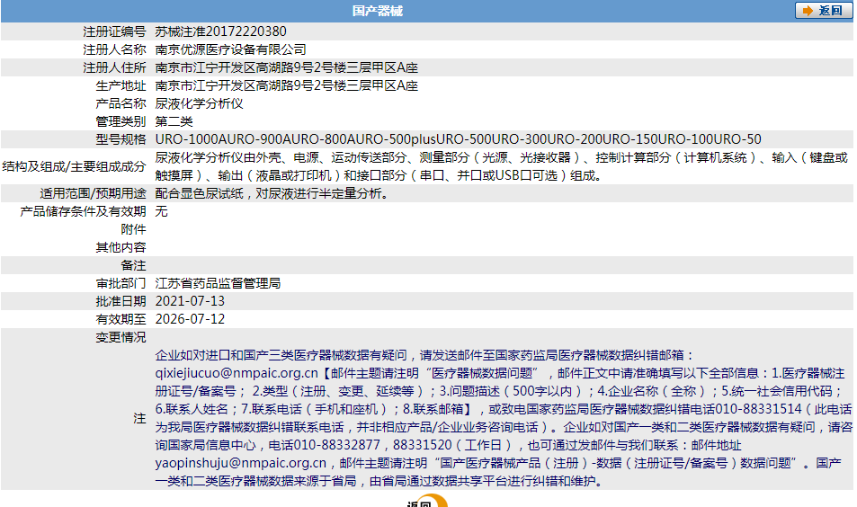Click the 有效期至 label
The height and width of the screenshot is (507, 857).
point(121,319)
